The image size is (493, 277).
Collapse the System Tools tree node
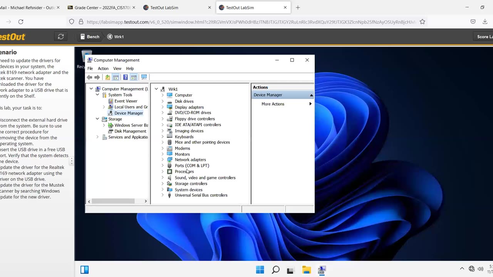coord(97,95)
